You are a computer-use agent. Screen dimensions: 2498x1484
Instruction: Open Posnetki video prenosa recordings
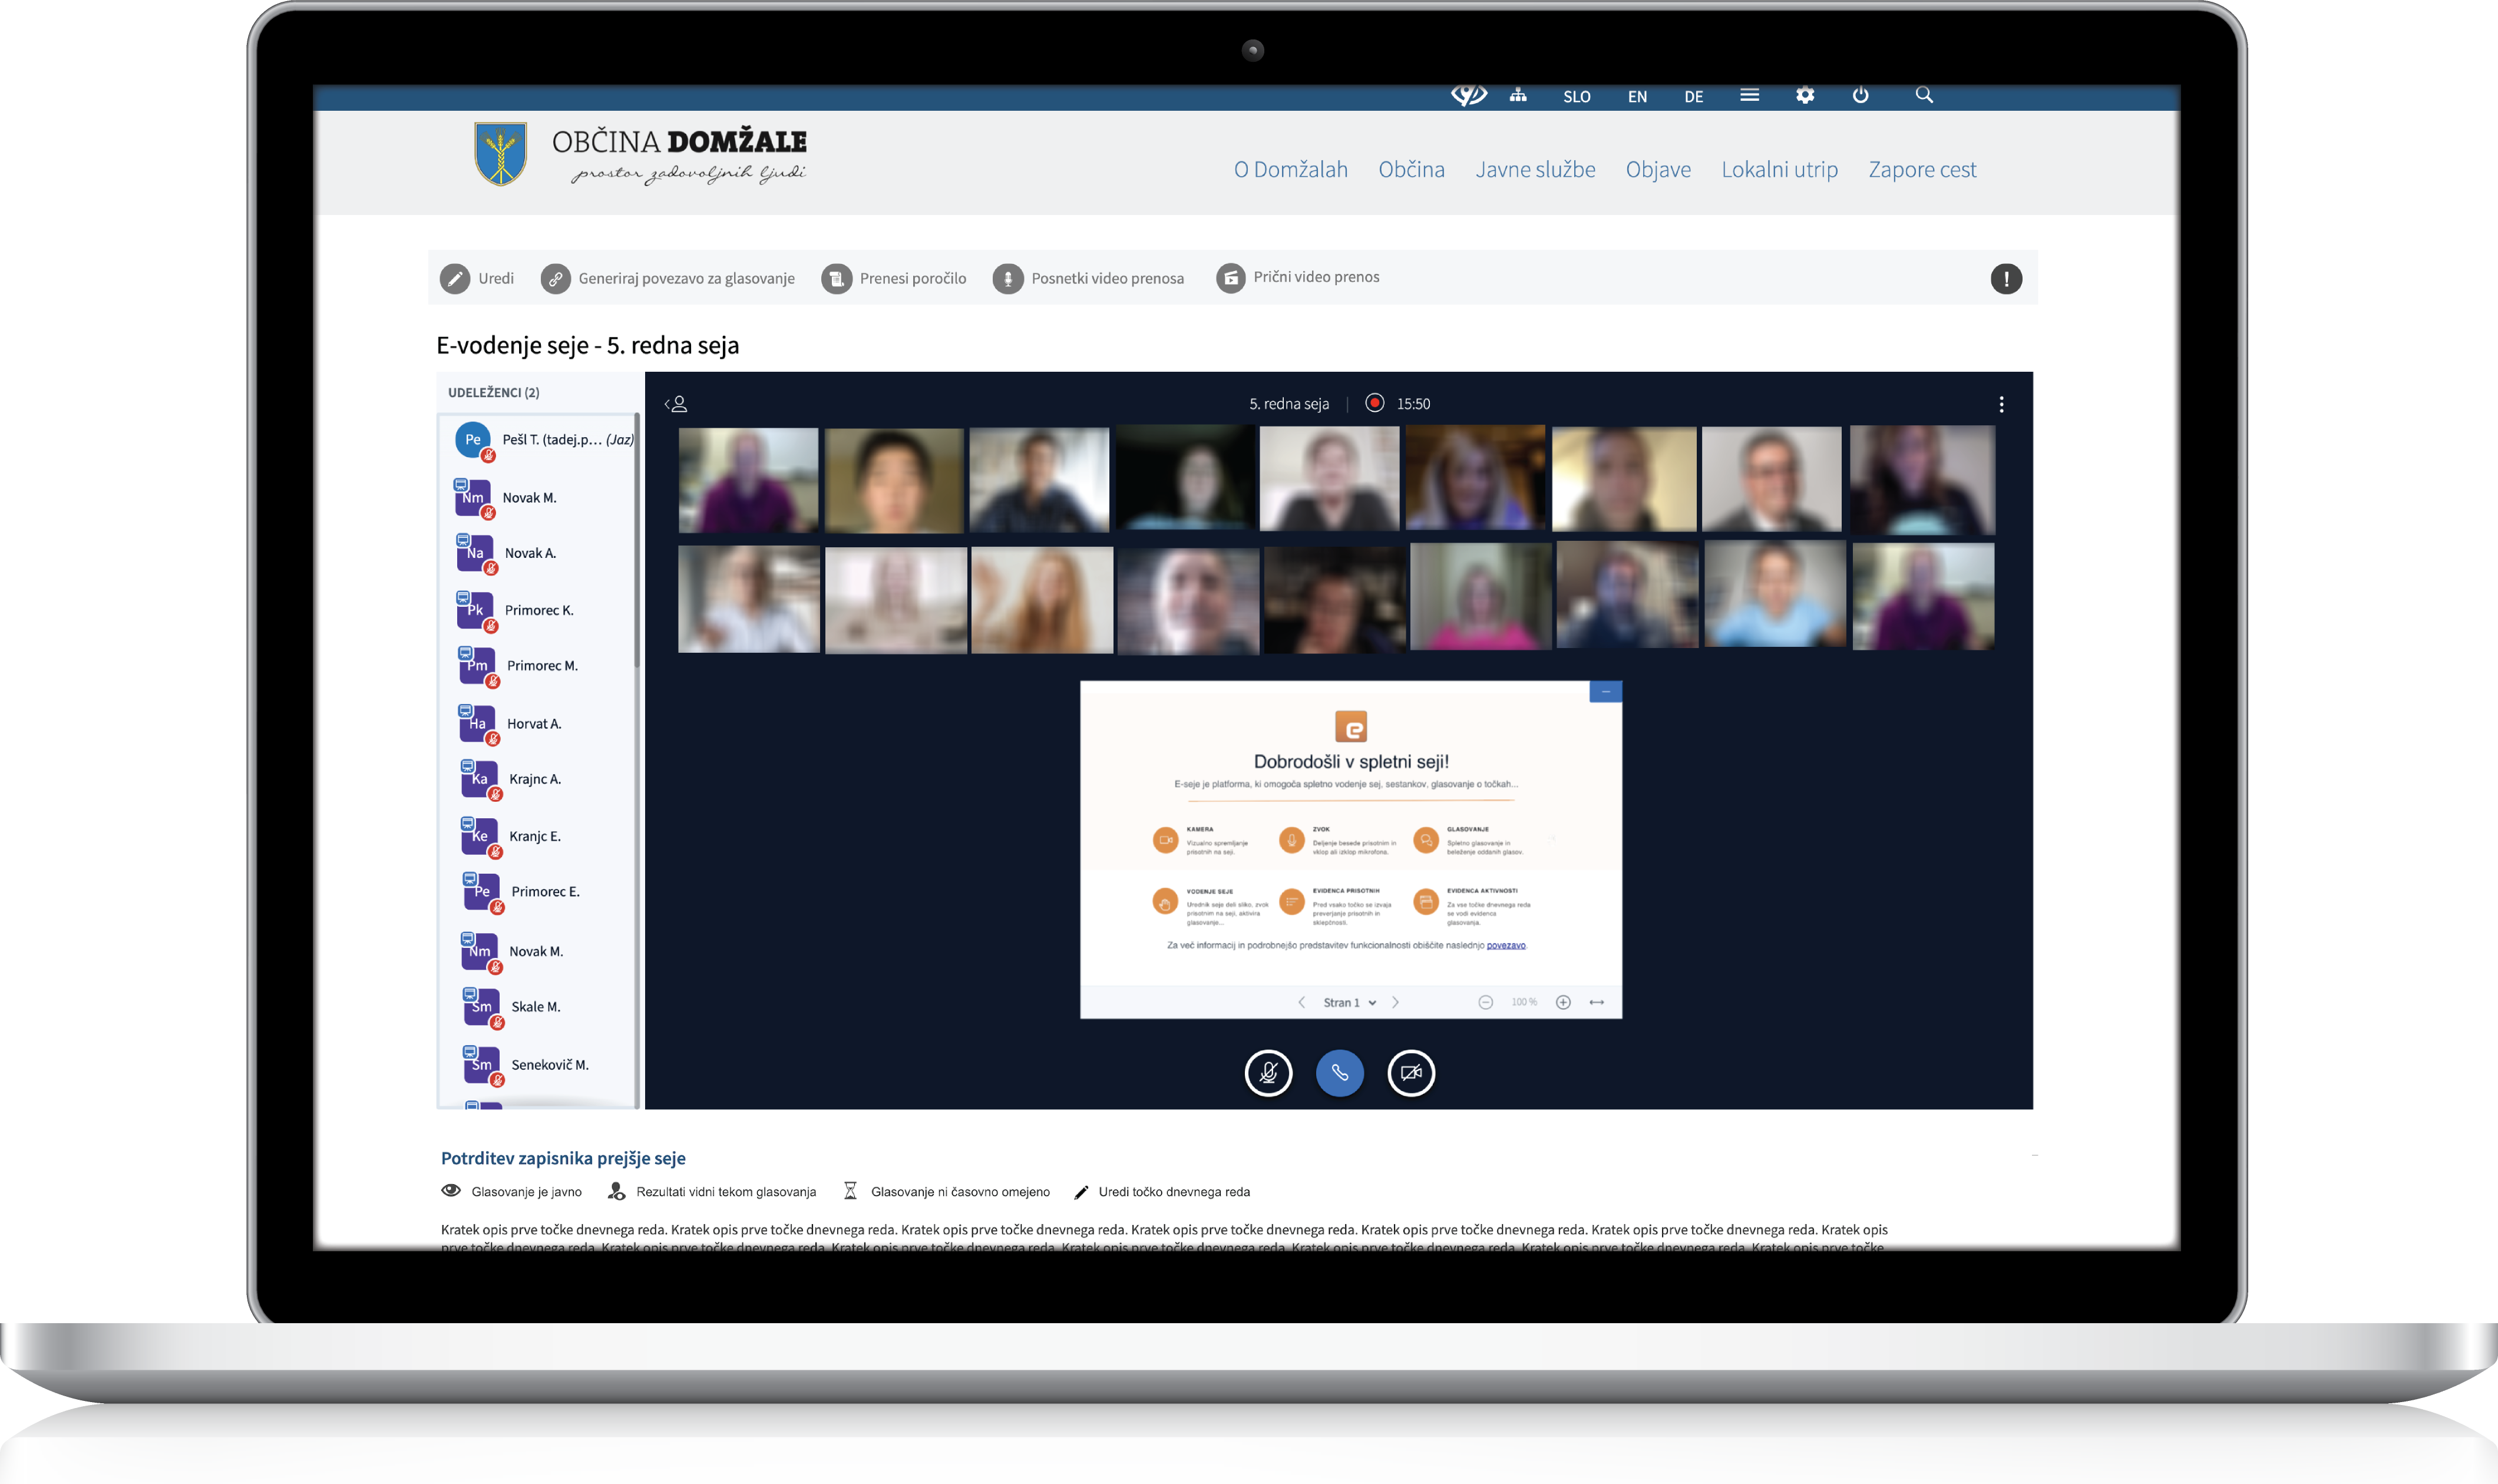point(1107,279)
